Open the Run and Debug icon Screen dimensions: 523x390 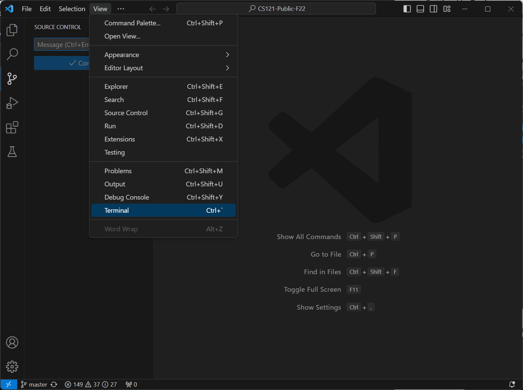click(12, 103)
